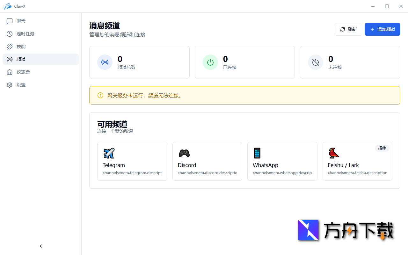Open the 聊天 section in the sidebar

(x=21, y=21)
